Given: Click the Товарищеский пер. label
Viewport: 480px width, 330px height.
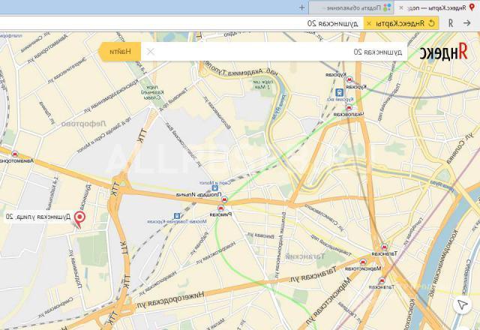Looking at the screenshot, I should [x=331, y=245].
